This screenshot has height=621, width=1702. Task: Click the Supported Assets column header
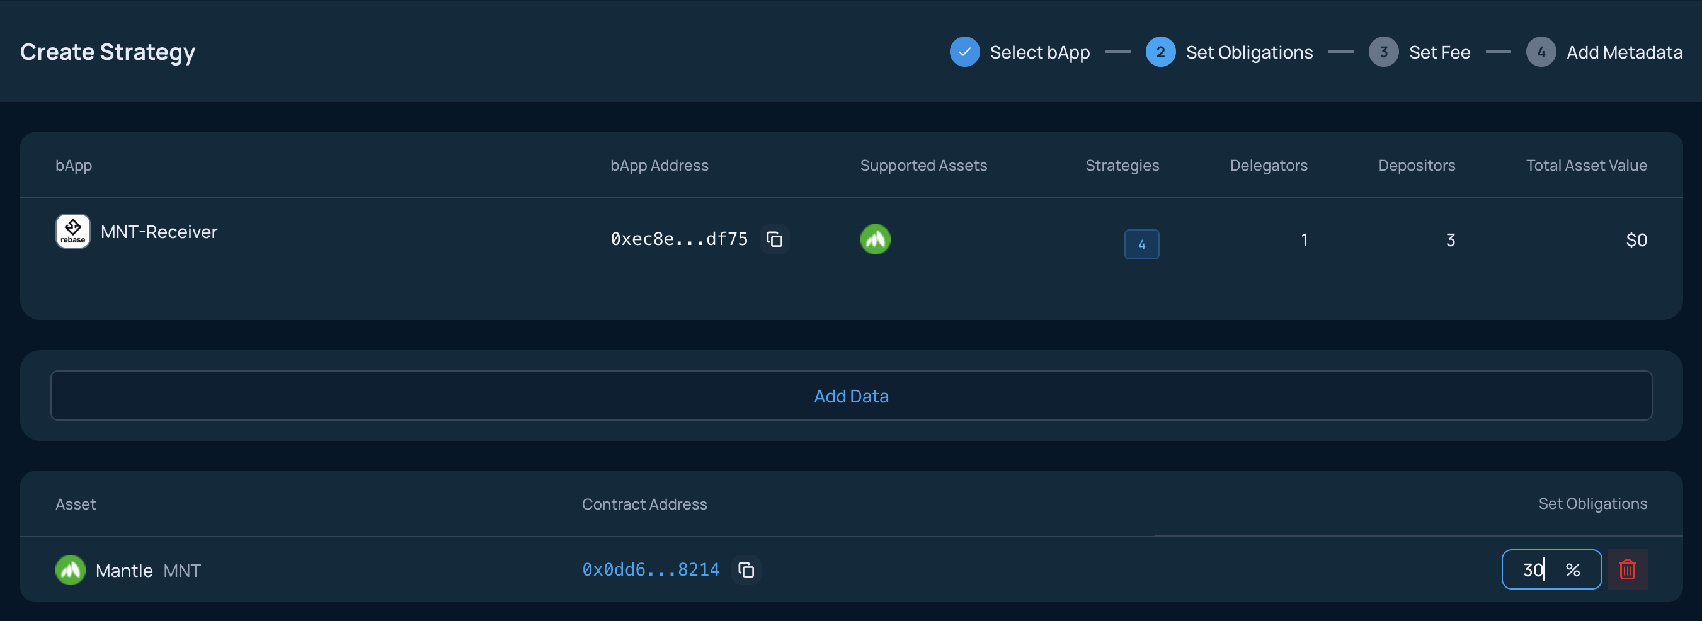point(923,165)
